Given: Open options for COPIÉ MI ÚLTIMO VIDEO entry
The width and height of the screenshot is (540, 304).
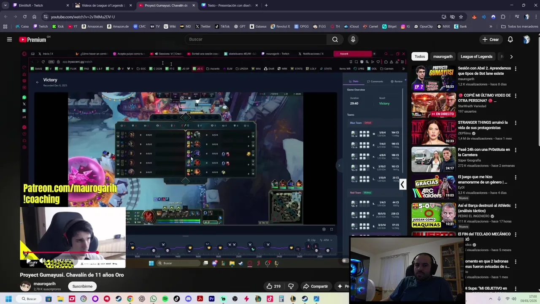Looking at the screenshot, I should tap(516, 96).
